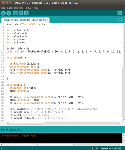Click the 'time= micros() - time;' line
Screen dimensions: 125x150
tap(25, 100)
